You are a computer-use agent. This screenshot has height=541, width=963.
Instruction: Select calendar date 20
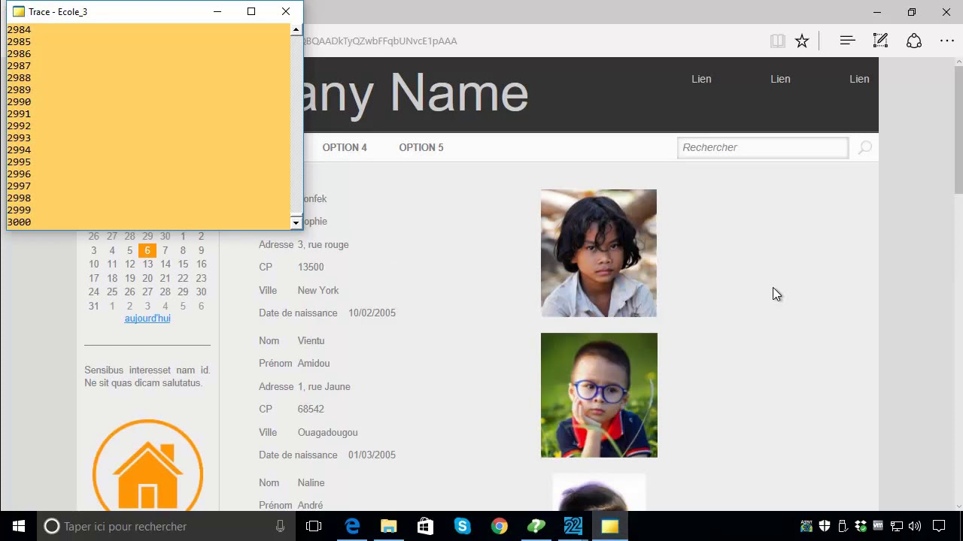point(147,278)
